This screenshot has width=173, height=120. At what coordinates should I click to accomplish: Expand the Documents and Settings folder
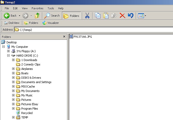pyautogui.click(x=13, y=82)
